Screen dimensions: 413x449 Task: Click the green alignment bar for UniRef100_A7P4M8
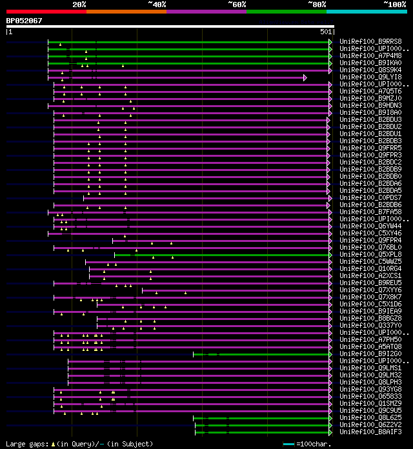[x=188, y=56]
